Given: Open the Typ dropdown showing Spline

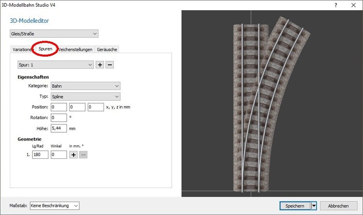Looking at the screenshot, I should coord(85,96).
